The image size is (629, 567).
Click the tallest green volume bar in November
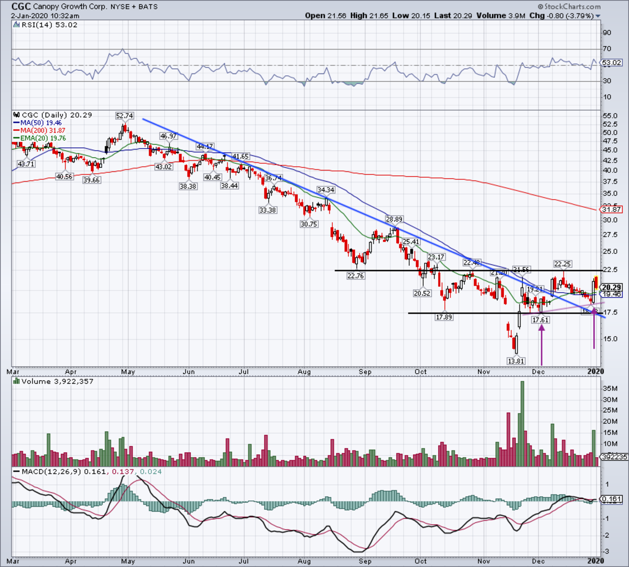(522, 424)
